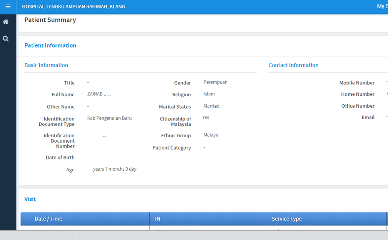Open the hamburger icon on the blue header bar

[x=8, y=7]
